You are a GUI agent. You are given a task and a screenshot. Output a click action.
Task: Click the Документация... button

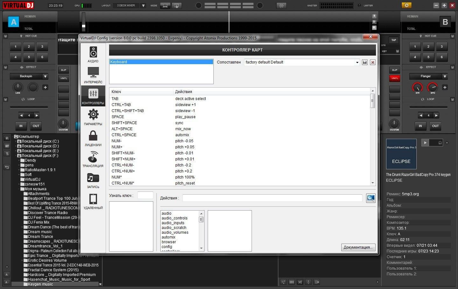tap(358, 247)
